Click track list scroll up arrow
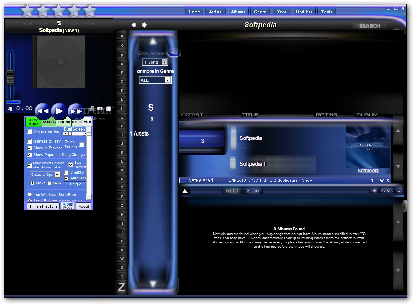 click(x=398, y=130)
